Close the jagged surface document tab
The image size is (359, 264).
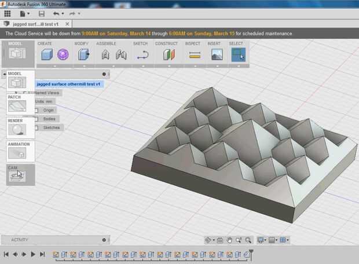67,24
